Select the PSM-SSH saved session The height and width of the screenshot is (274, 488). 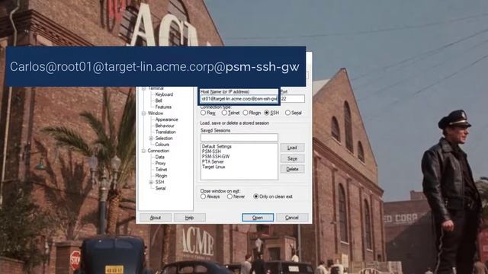pos(211,151)
